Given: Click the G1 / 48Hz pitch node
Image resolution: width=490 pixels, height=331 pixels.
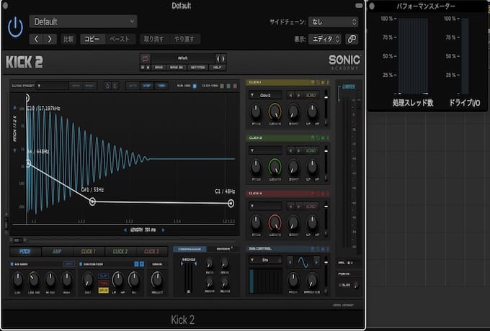Looking at the screenshot, I should pos(231,204).
